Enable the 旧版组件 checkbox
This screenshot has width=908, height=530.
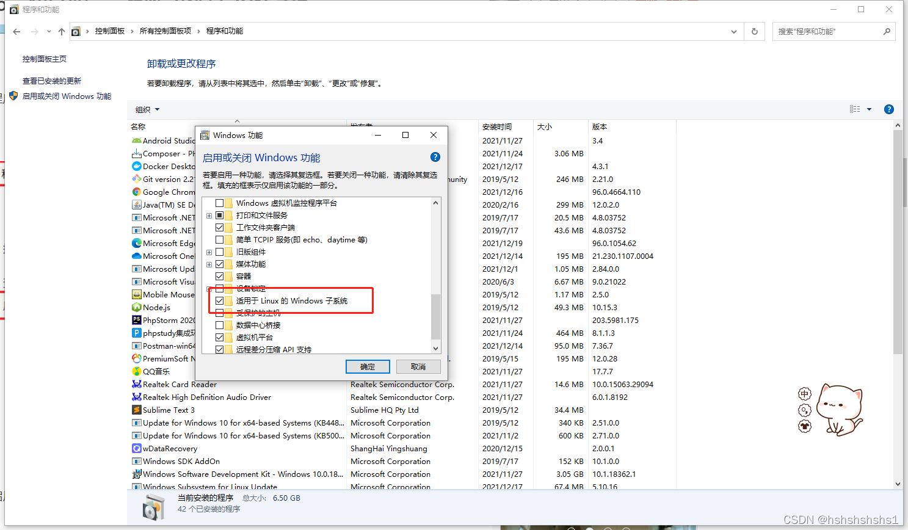pyautogui.click(x=220, y=252)
